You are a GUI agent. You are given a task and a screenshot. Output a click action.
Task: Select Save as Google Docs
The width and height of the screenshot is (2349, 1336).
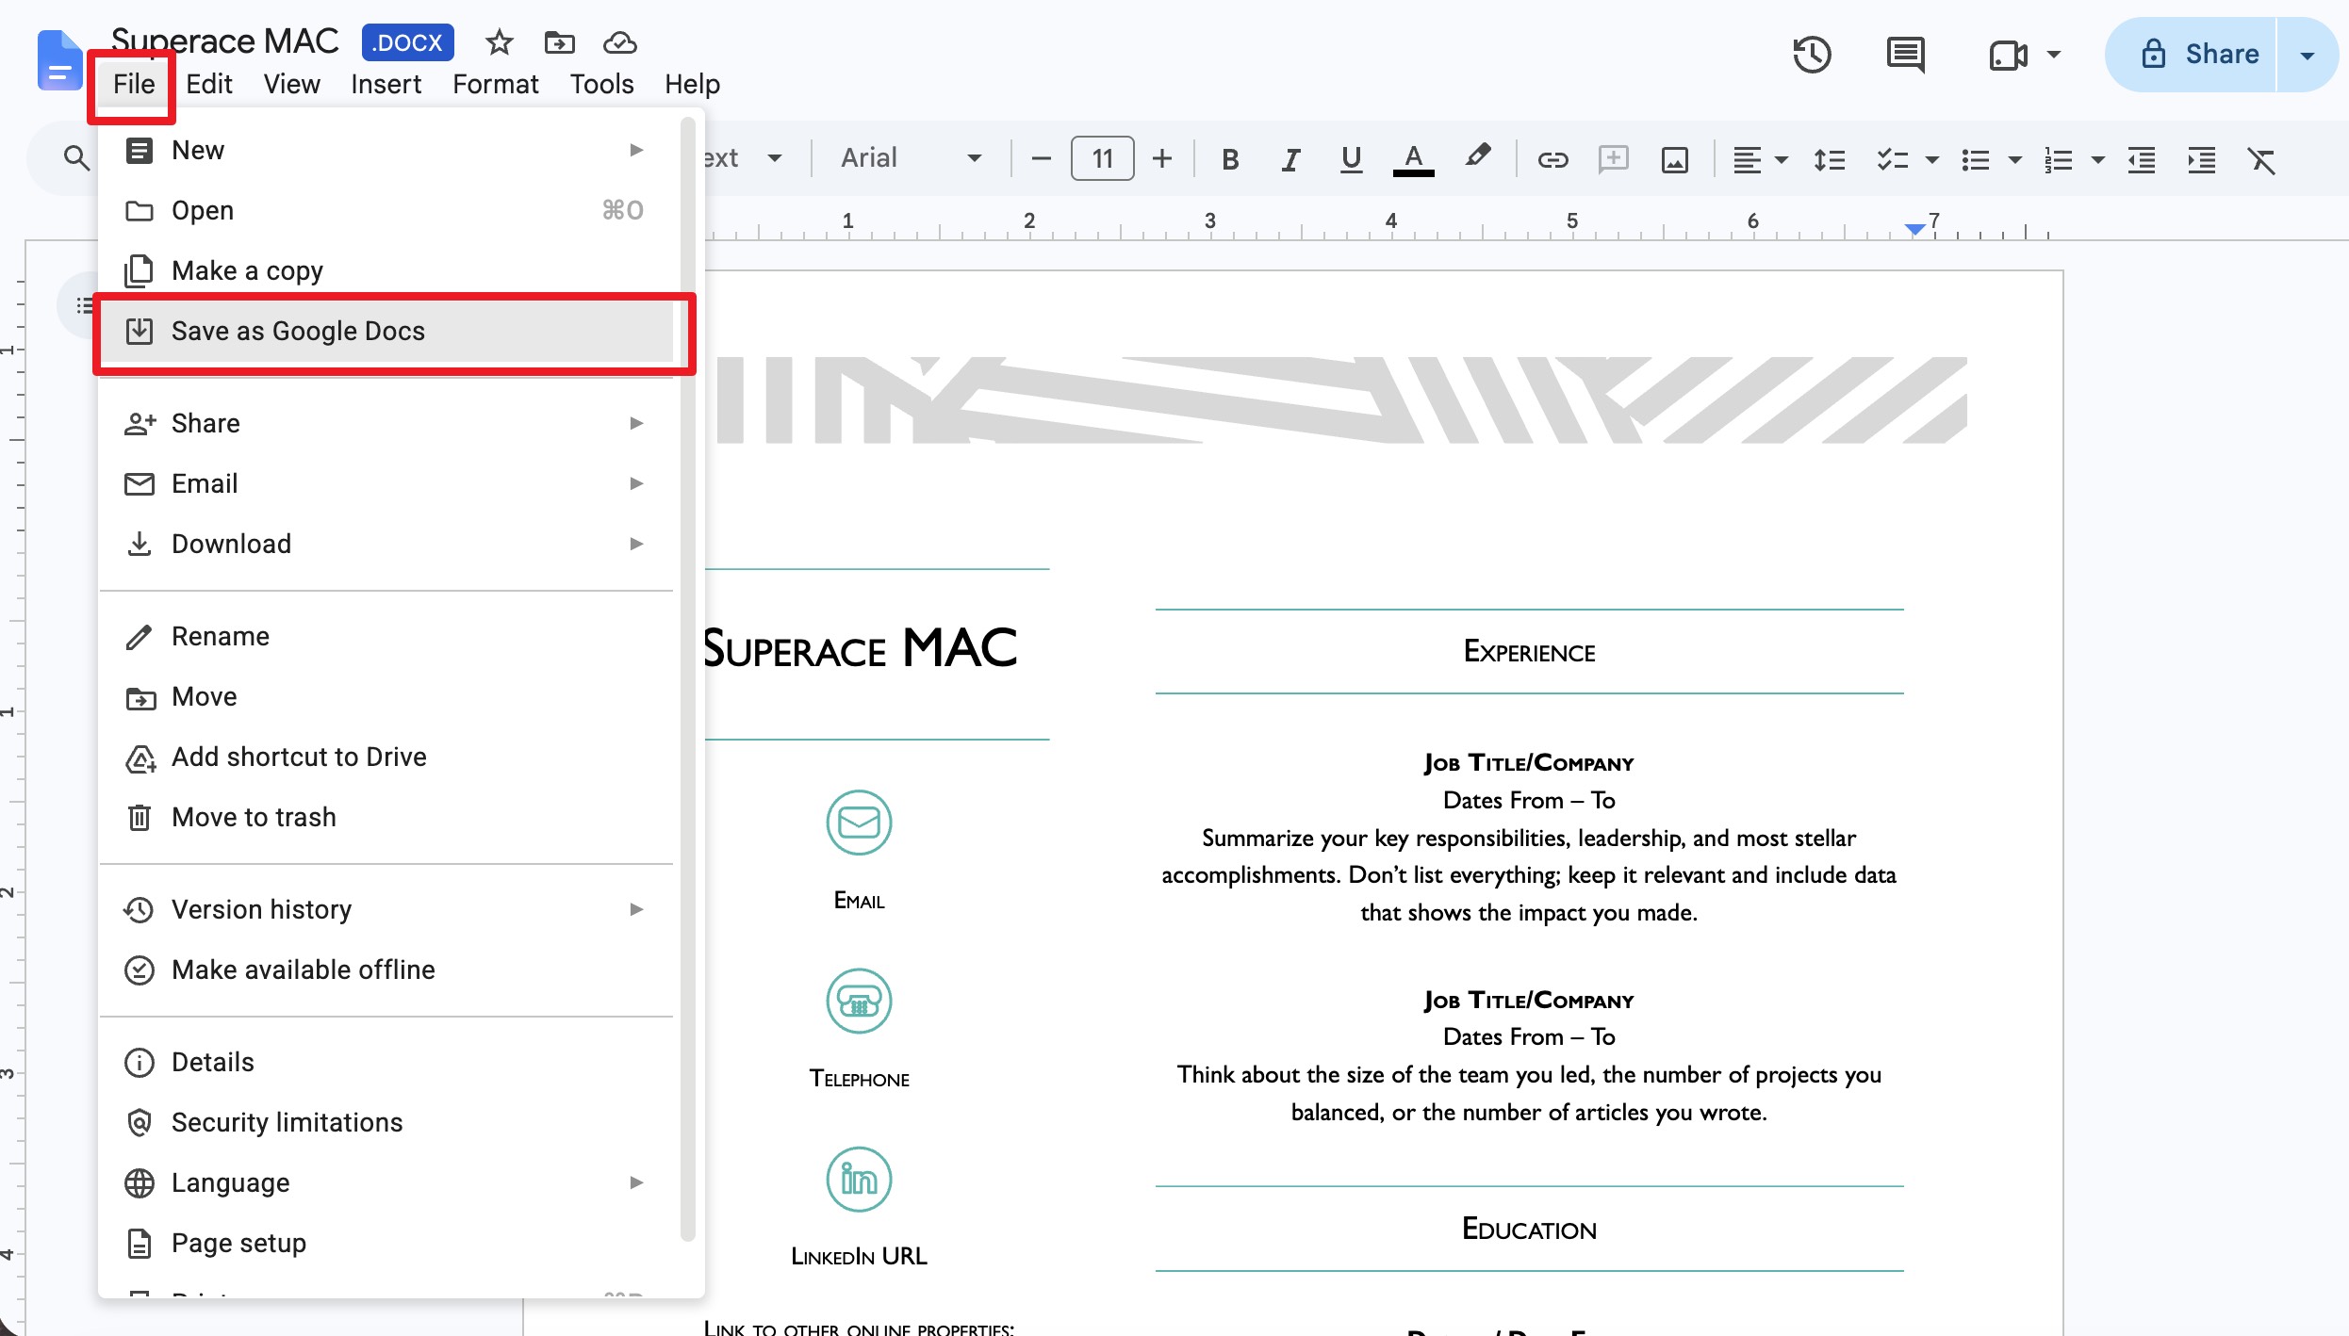tap(386, 331)
